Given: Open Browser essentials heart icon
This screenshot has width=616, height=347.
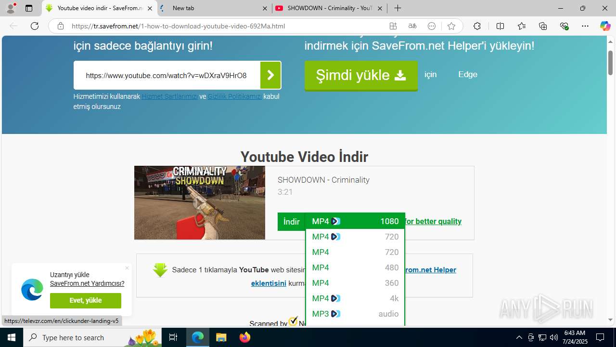Looking at the screenshot, I should [565, 26].
